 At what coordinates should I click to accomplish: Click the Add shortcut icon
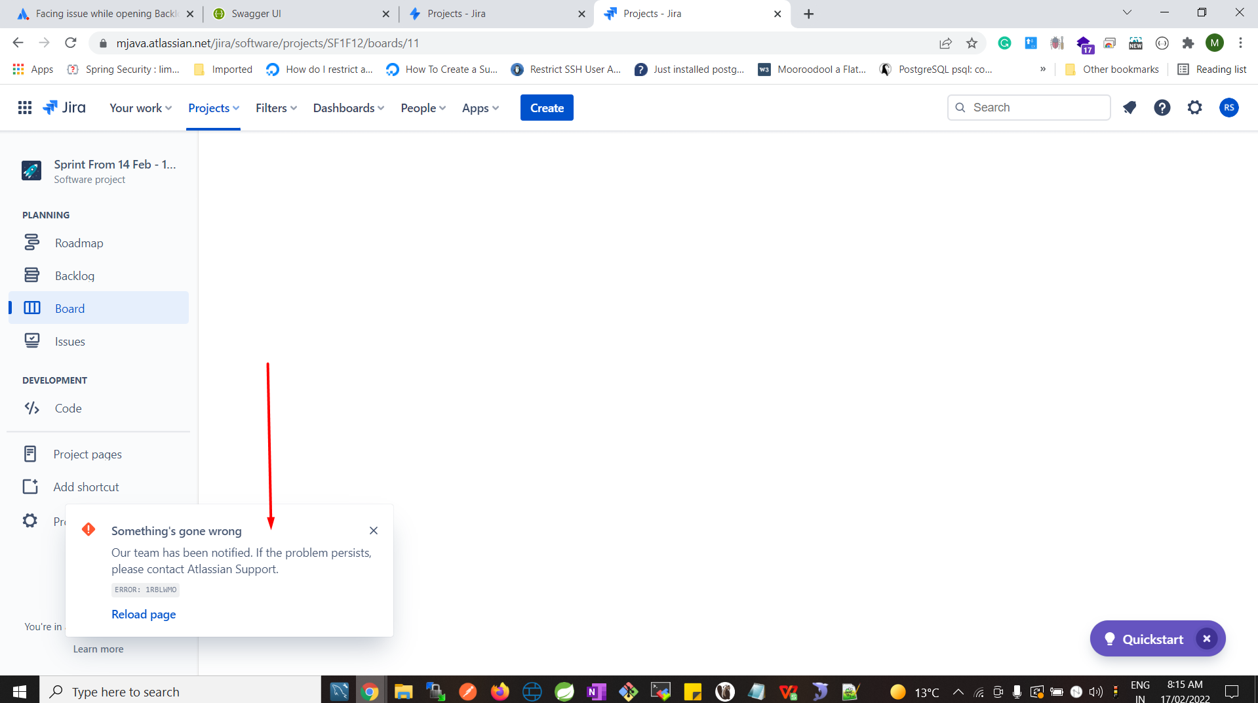pos(31,487)
